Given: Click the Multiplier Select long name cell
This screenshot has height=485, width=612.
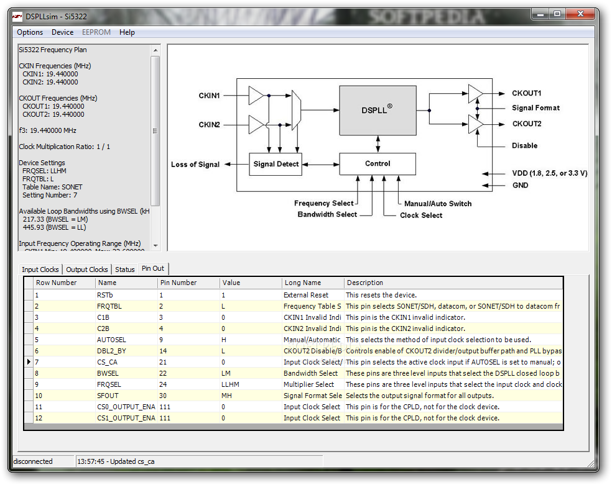Looking at the screenshot, I should tap(313, 384).
